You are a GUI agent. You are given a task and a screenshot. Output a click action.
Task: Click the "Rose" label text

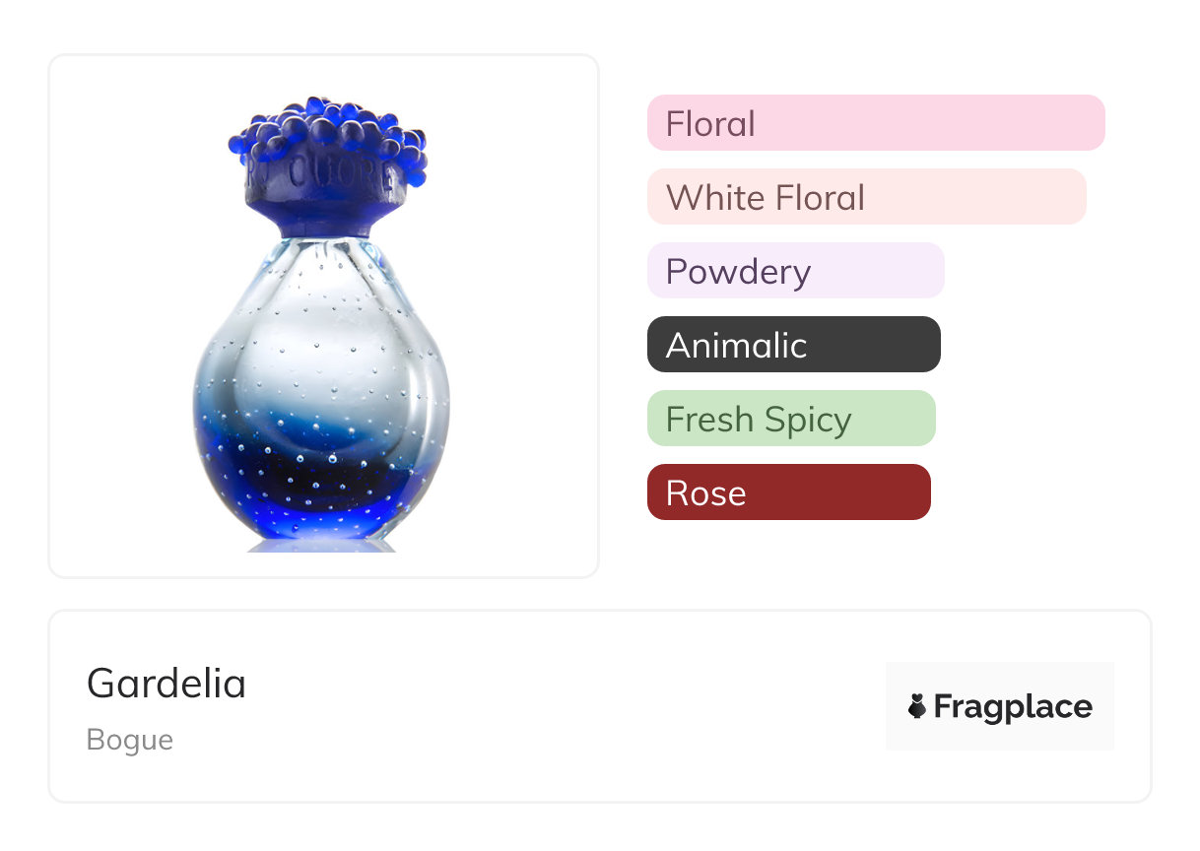point(705,493)
